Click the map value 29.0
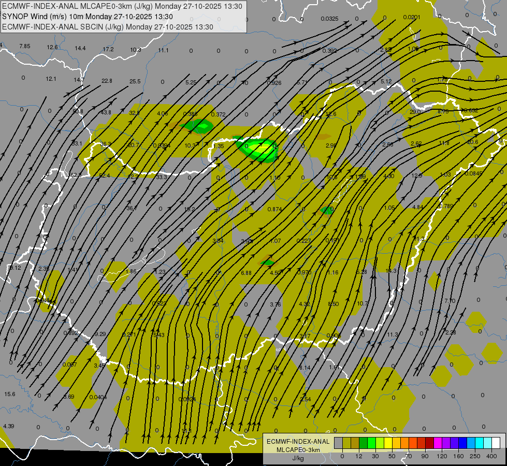This screenshot has height=466, width=507. 415,112
